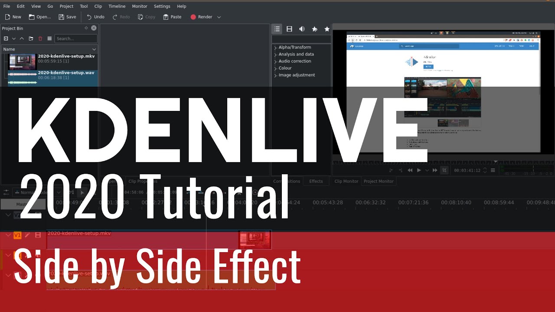
Task: Float the Project Bin panel with diamond icon
Action: click(86, 28)
